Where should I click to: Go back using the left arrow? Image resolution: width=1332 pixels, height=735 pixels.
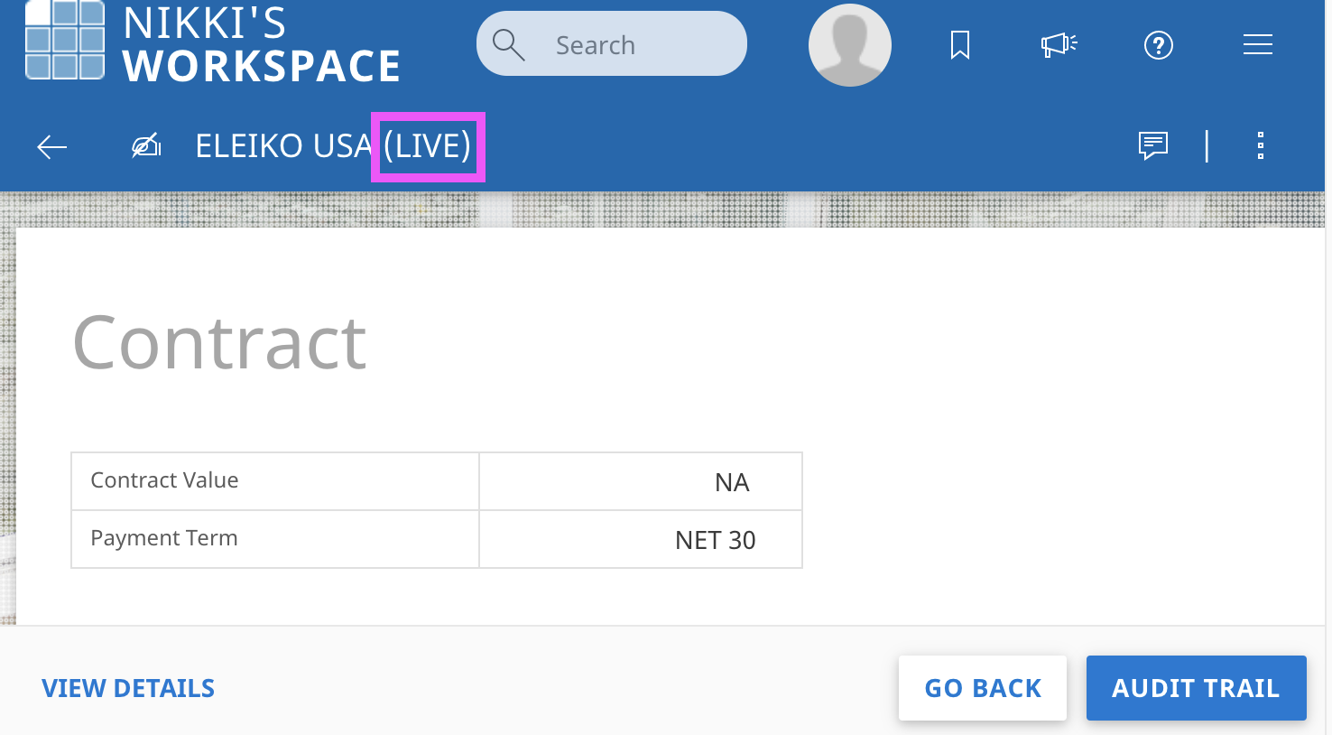tap(52, 146)
